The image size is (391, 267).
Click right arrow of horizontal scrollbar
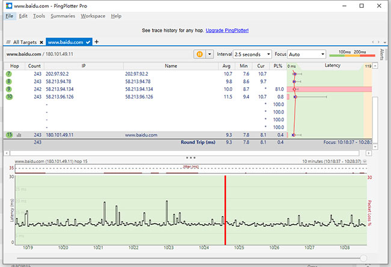pyautogui.click(x=369, y=153)
